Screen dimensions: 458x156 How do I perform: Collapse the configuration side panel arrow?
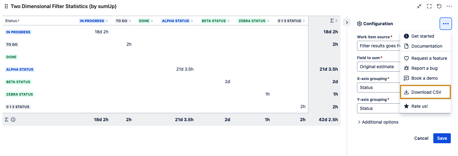point(347,22)
